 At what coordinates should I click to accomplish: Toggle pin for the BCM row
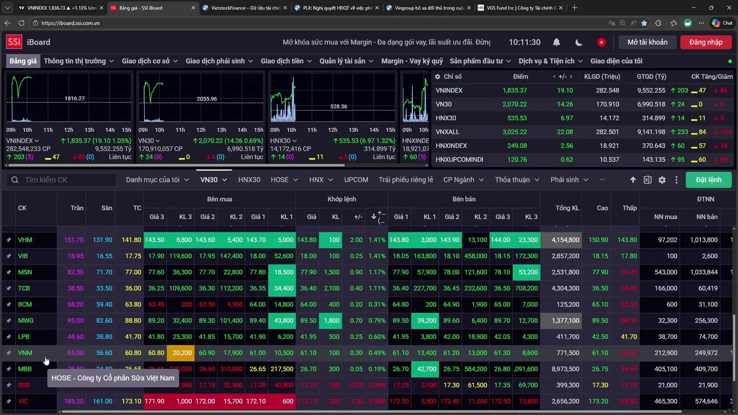pyautogui.click(x=9, y=304)
